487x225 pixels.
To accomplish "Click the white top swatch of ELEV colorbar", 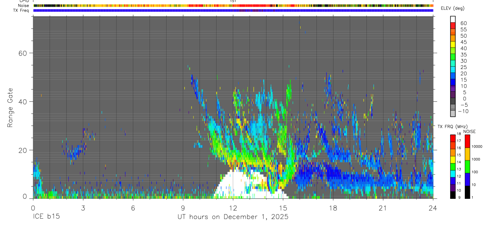I will click(453, 19).
